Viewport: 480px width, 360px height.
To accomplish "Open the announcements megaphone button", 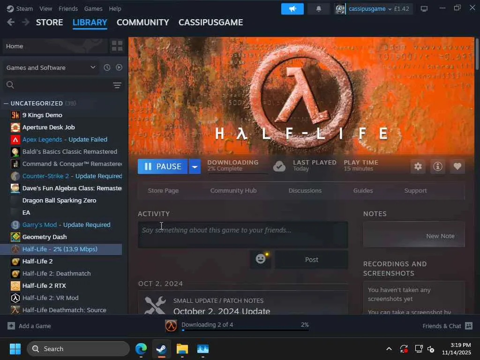I will 292,9.
